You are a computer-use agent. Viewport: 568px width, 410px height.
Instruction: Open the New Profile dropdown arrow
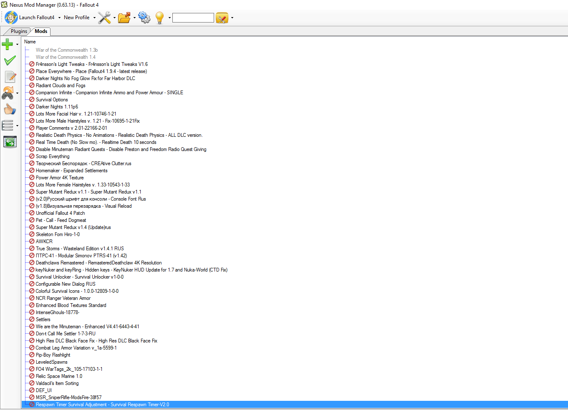[94, 18]
